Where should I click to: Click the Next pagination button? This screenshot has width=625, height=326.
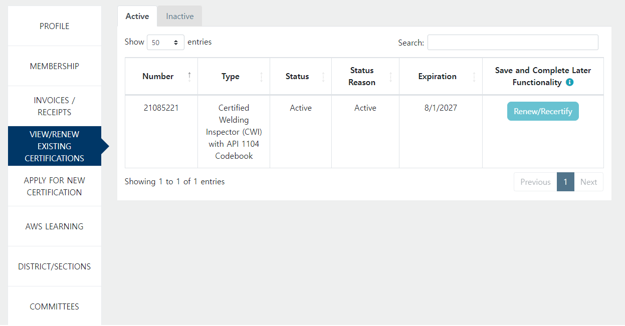click(x=588, y=182)
